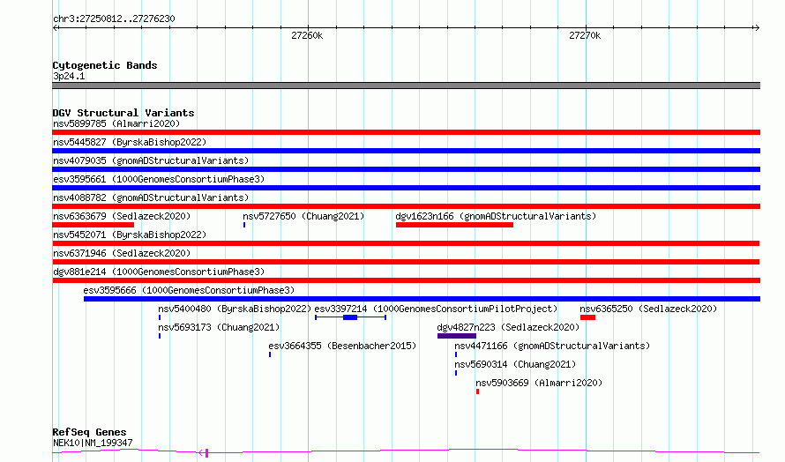Screen dimensions: 785x462
Task: Click the nsv6363679 (Sedlazeck2020) label
Action: click(122, 216)
